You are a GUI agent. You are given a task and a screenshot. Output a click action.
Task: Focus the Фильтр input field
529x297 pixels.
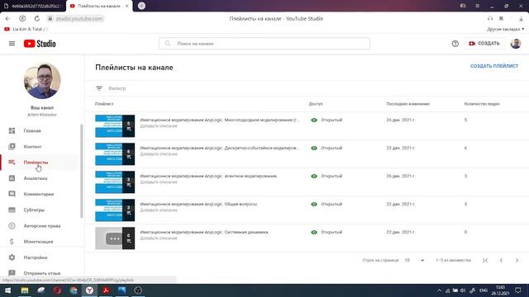pos(117,88)
